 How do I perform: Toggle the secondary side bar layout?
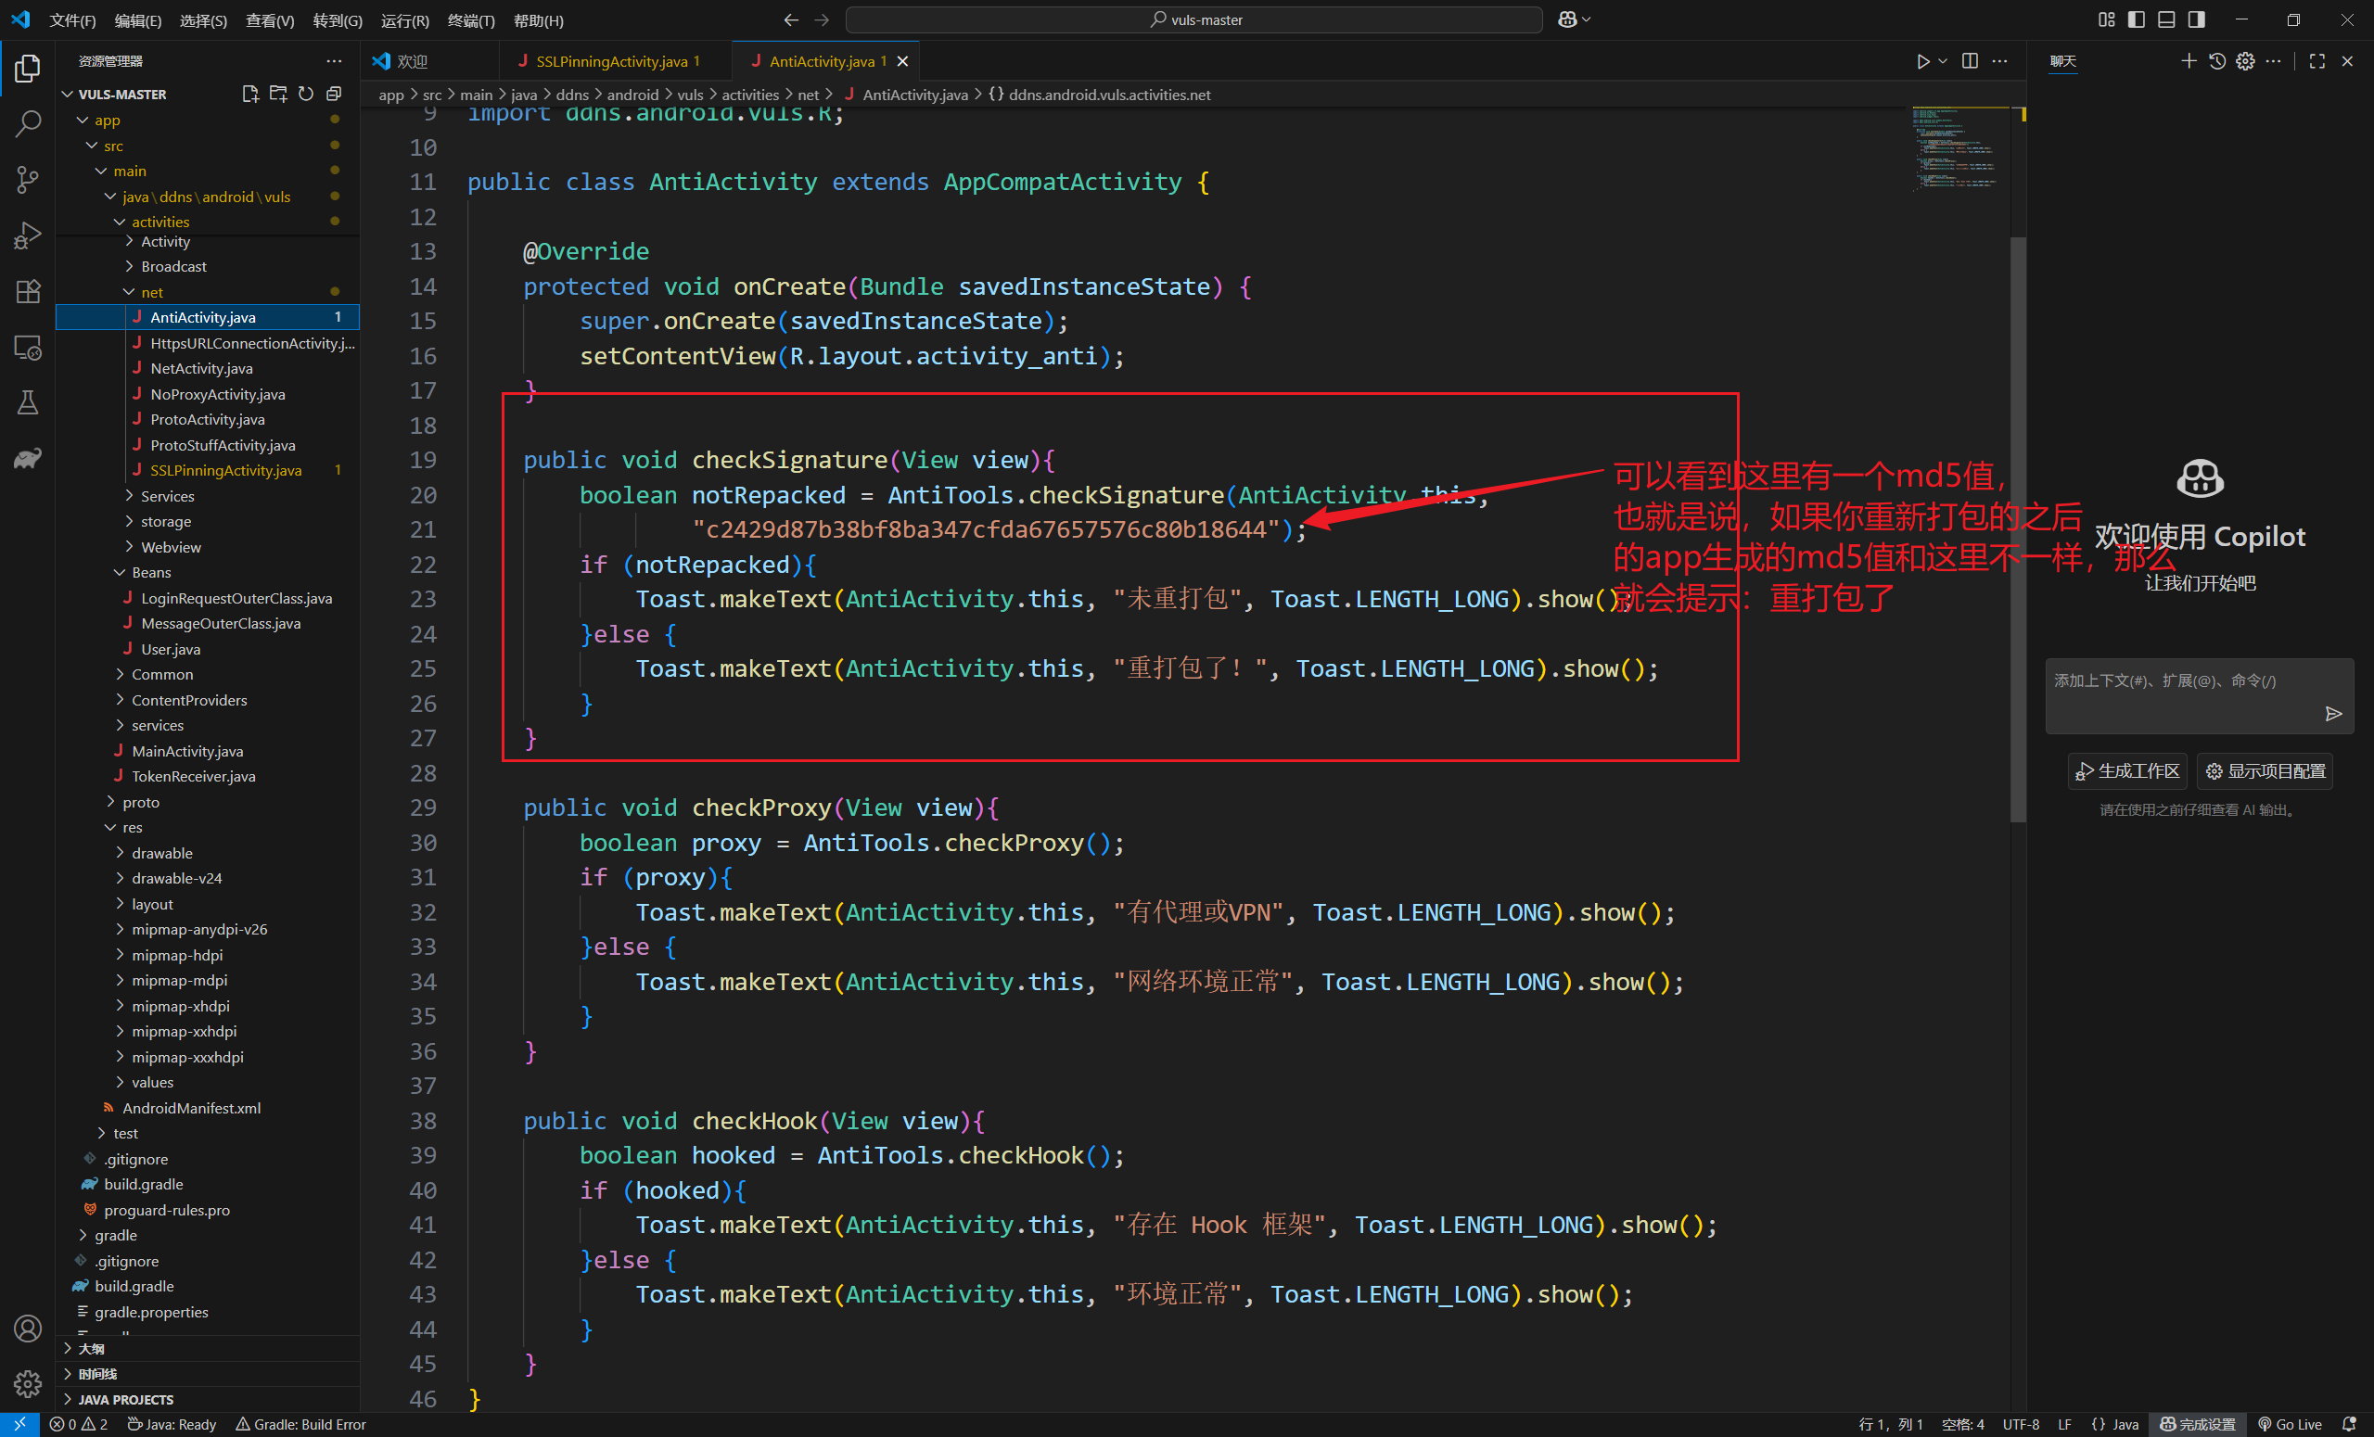[x=2196, y=19]
